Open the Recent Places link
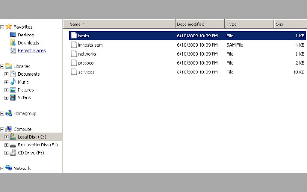The height and width of the screenshot is (192, 307). 32,50
